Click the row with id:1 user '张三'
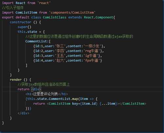This screenshot has height=133, width=164. pyautogui.click(x=69, y=46)
